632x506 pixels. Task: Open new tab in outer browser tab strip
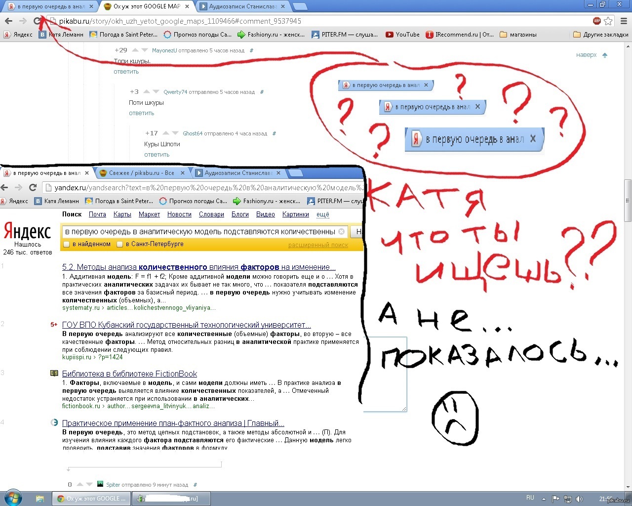[299, 6]
